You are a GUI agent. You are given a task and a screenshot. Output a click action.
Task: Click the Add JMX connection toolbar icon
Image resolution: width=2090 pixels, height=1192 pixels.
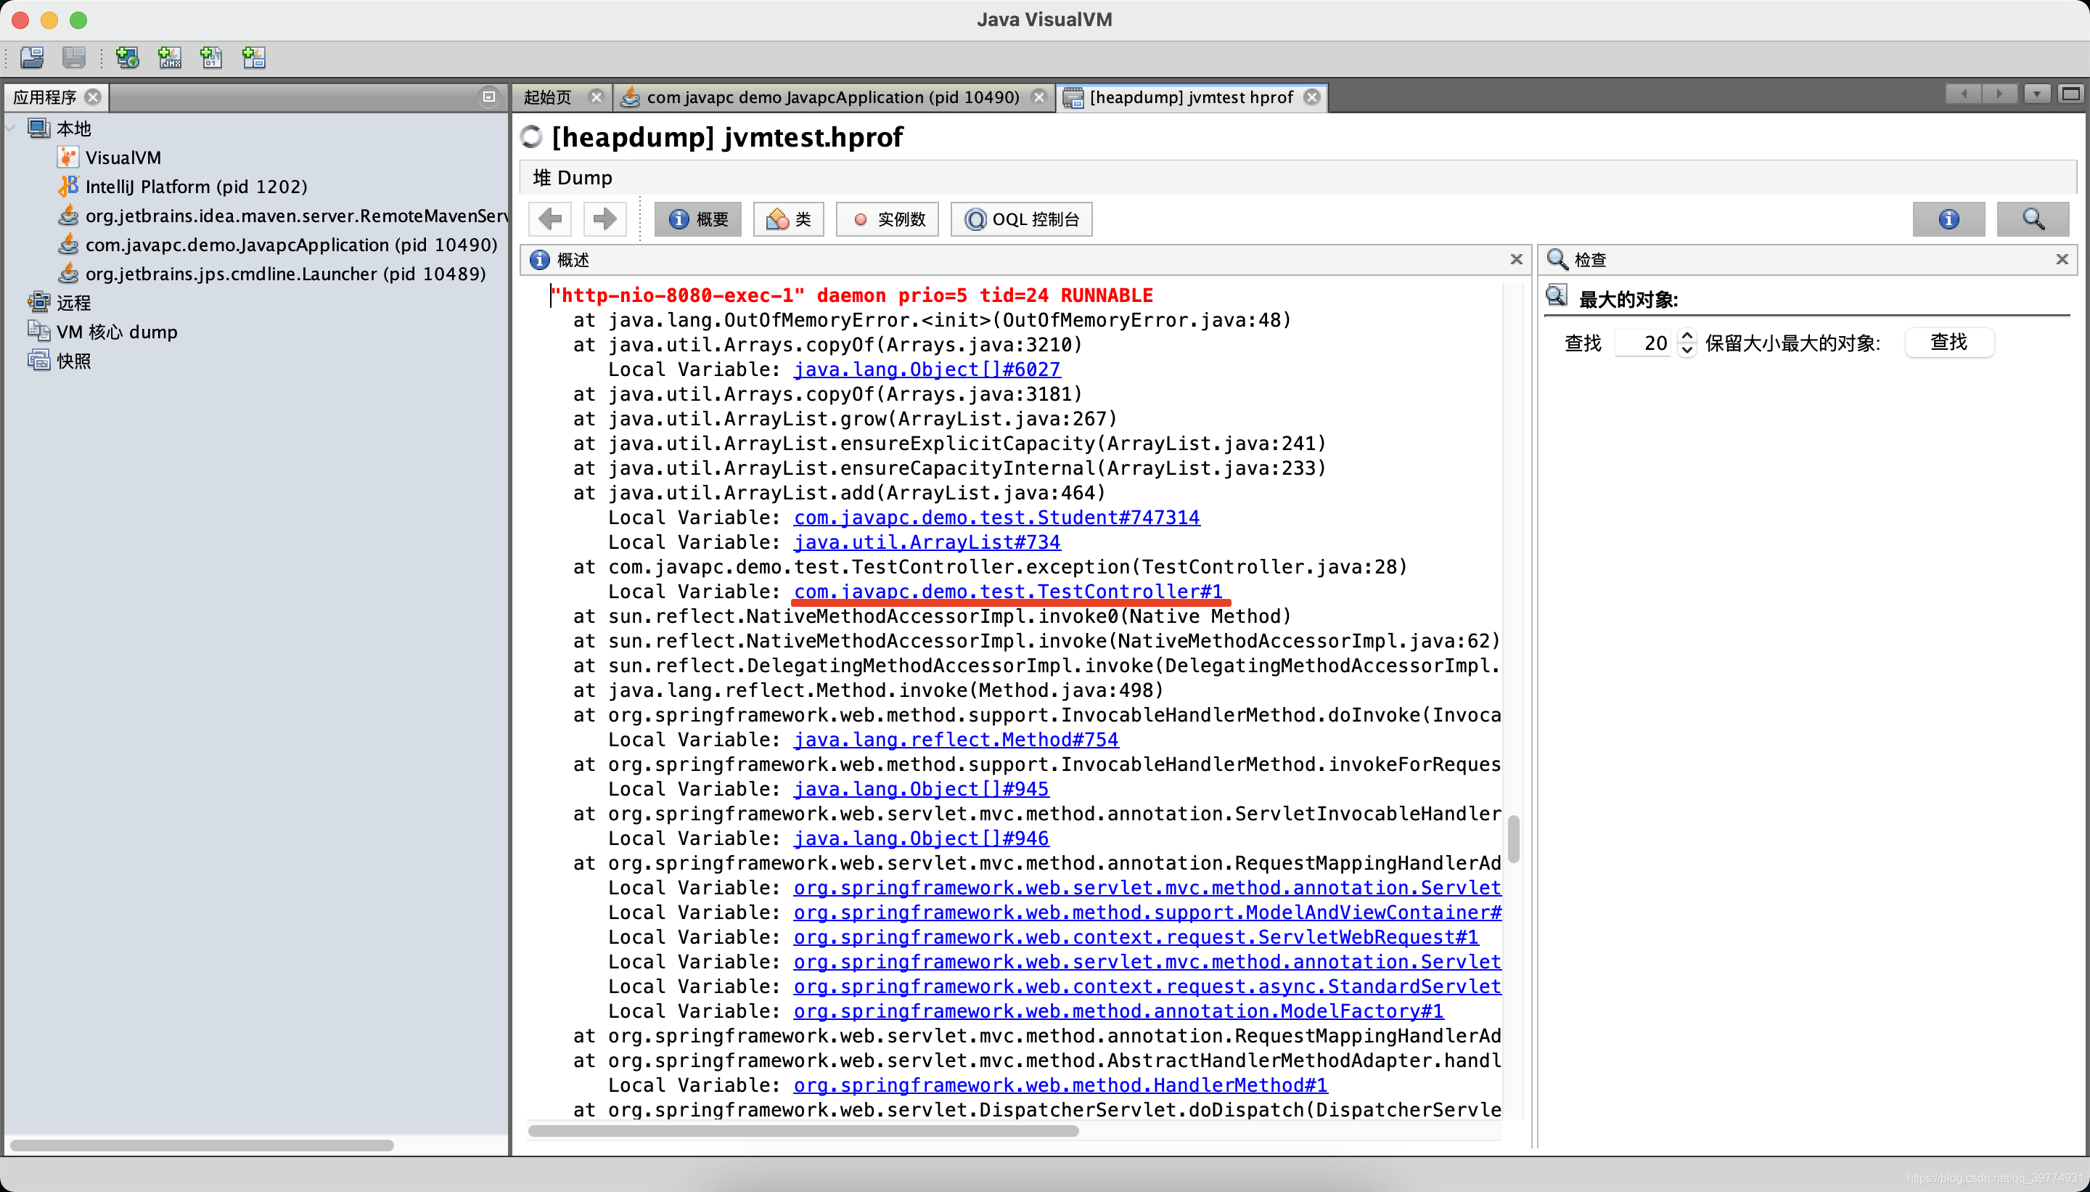click(x=169, y=57)
